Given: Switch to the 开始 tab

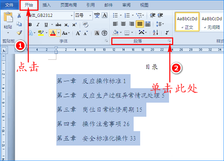Looking at the screenshot, I should 29,5.
